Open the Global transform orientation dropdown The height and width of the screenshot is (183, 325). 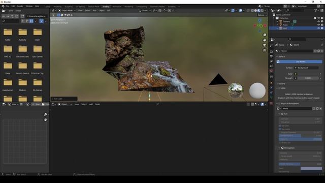coord(144,11)
